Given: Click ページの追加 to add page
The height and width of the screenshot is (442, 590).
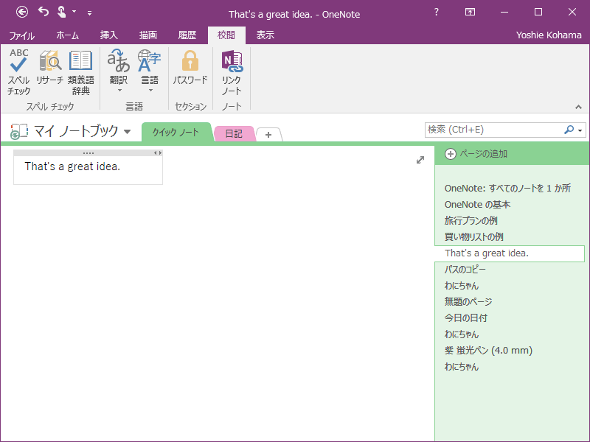Looking at the screenshot, I should [x=476, y=154].
